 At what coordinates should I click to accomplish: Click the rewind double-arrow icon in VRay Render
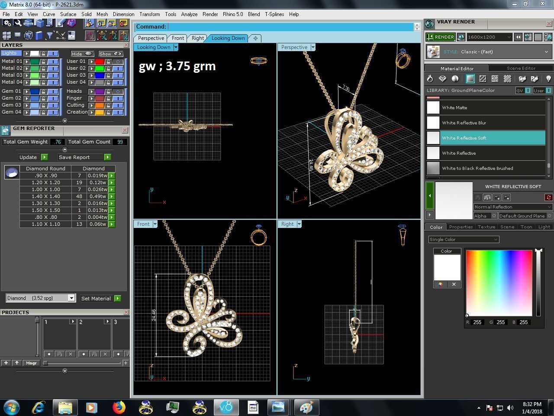click(x=519, y=37)
